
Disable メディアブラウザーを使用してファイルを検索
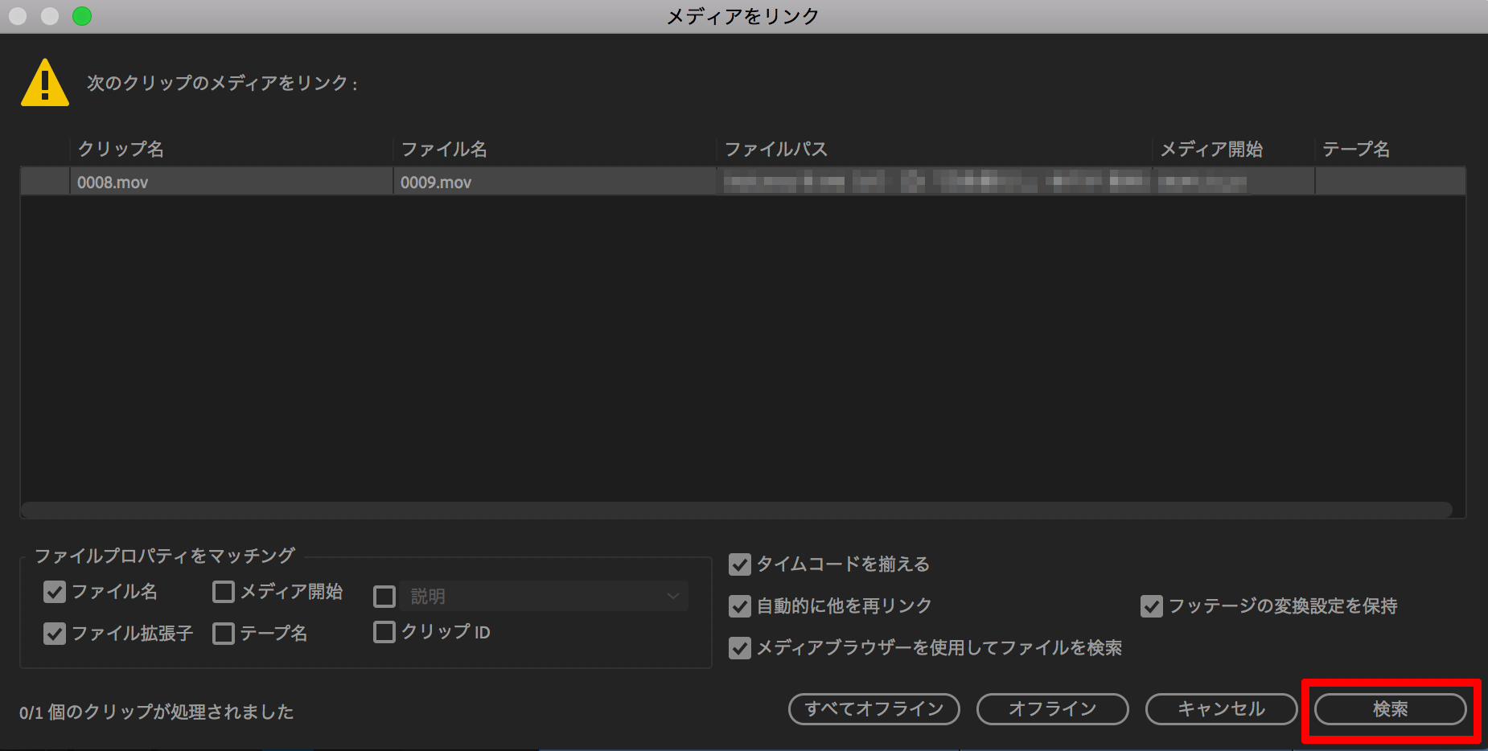(x=739, y=648)
